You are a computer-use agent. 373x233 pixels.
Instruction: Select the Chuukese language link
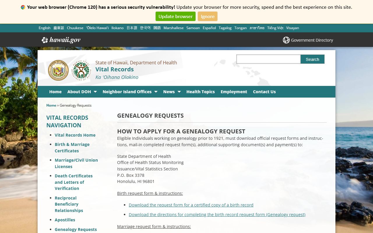pos(75,28)
